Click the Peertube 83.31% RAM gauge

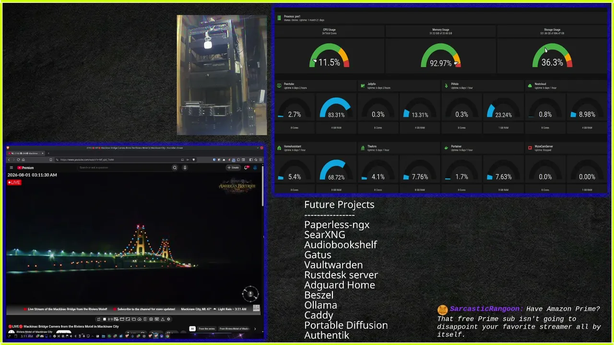pos(336,108)
